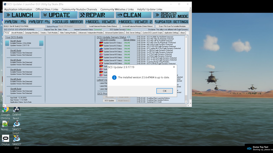273x153 pixels.
Task: Open Notepad++ desktop icon
Action: (x=5, y=126)
